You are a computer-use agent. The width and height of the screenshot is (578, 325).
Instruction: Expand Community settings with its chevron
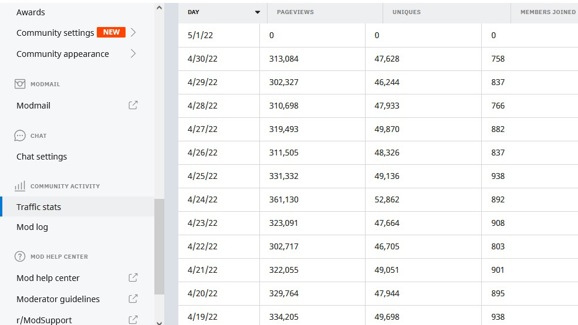click(x=133, y=32)
